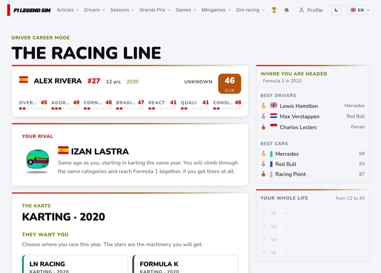Click the 46 OVR rating badge
This screenshot has width=381, height=273.
(230, 84)
